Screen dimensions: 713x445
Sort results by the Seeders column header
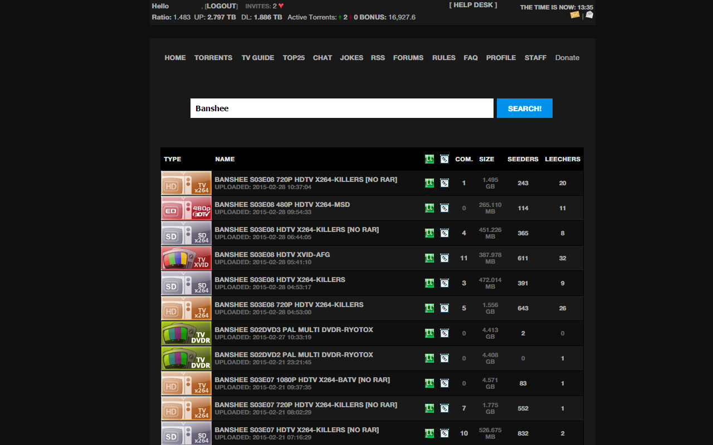click(522, 159)
